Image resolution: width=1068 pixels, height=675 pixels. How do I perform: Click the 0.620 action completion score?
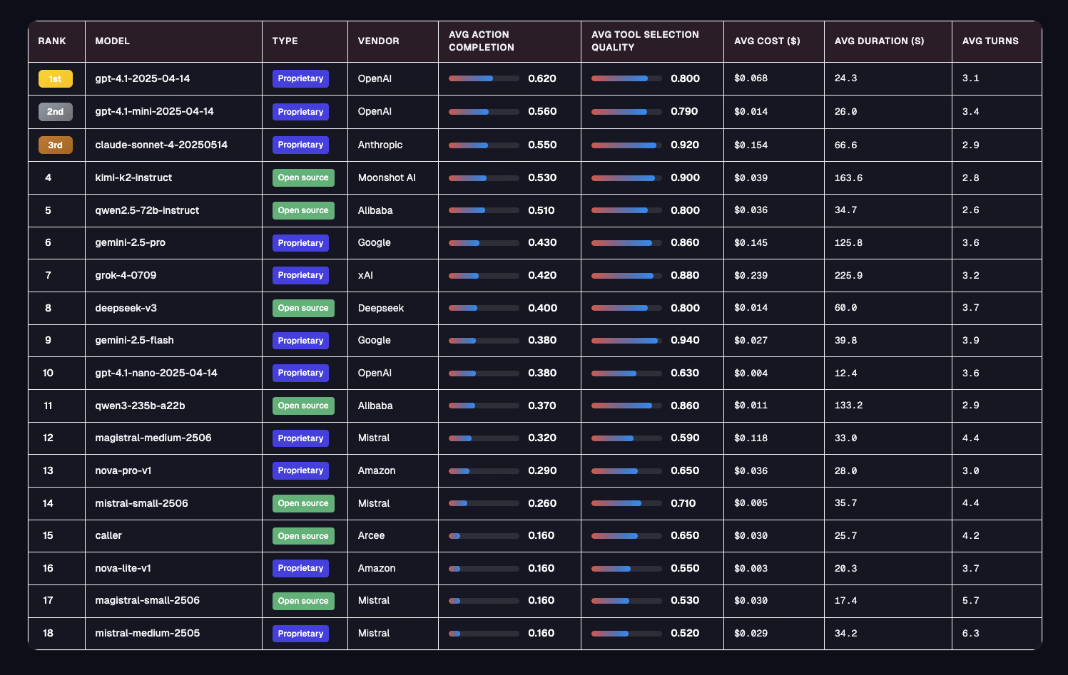click(x=542, y=78)
